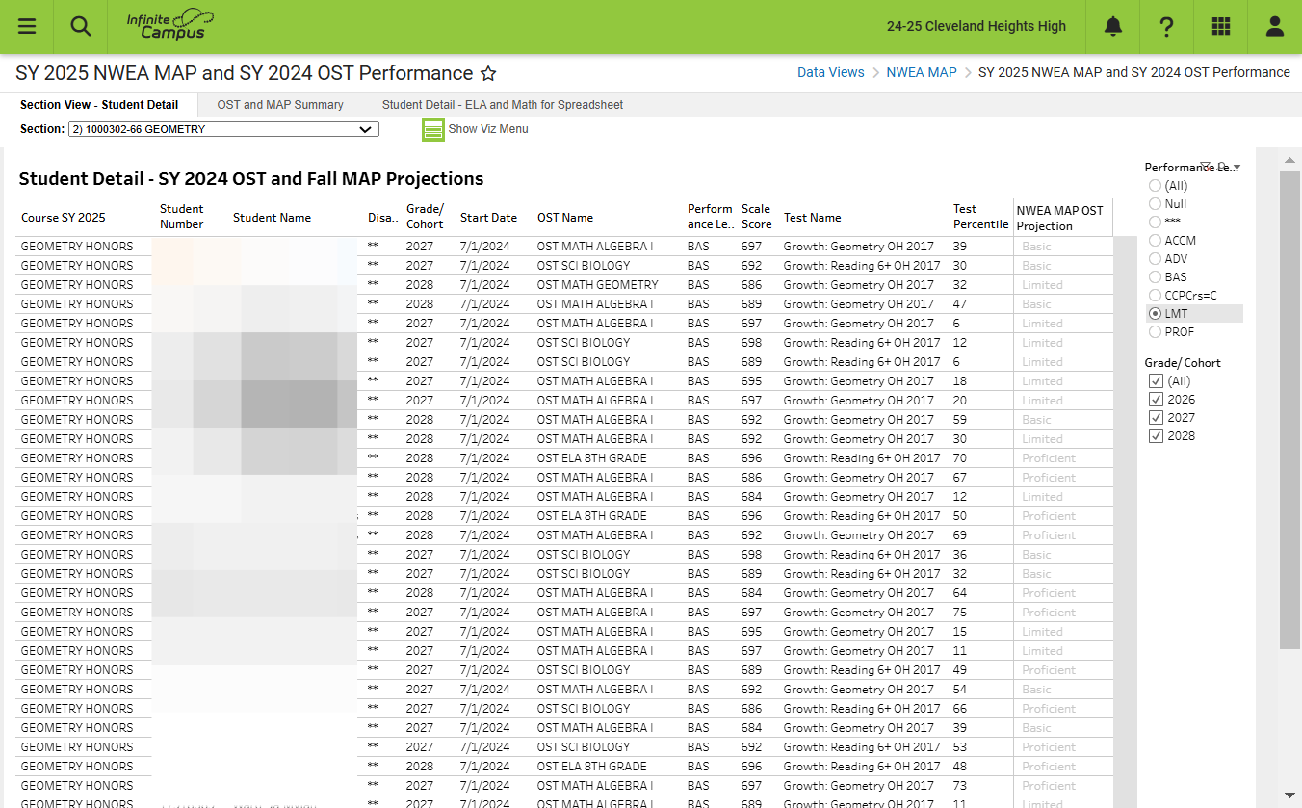
Task: Toggle the Grade/Cohort (All) checkbox
Action: (x=1156, y=381)
